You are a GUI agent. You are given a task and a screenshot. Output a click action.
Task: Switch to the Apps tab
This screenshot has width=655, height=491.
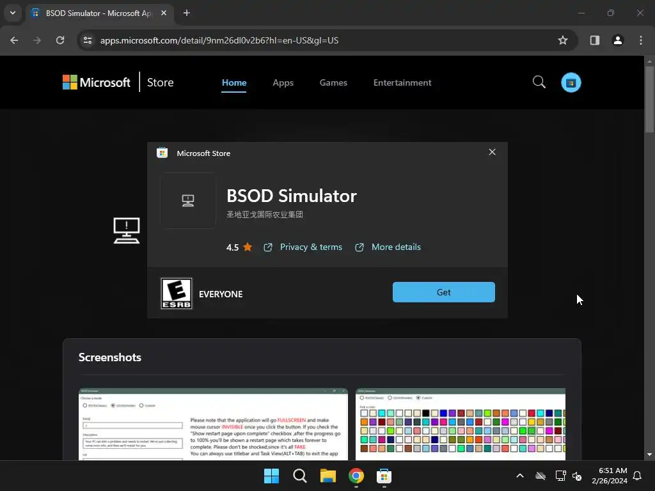click(x=283, y=82)
